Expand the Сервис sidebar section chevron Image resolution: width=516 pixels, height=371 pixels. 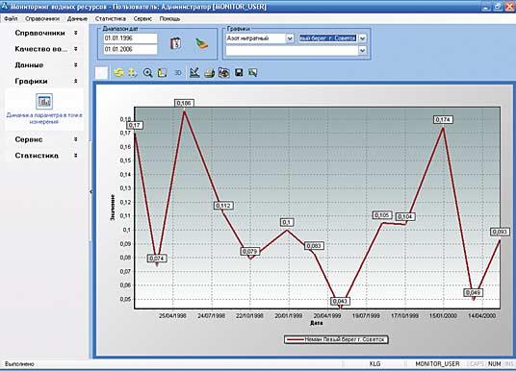click(76, 139)
